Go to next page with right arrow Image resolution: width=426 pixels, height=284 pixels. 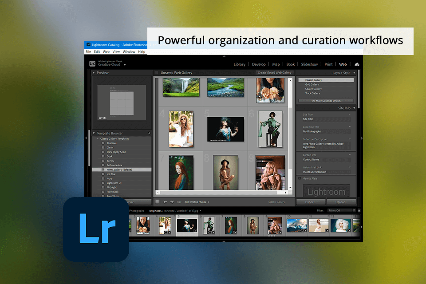click(x=172, y=202)
